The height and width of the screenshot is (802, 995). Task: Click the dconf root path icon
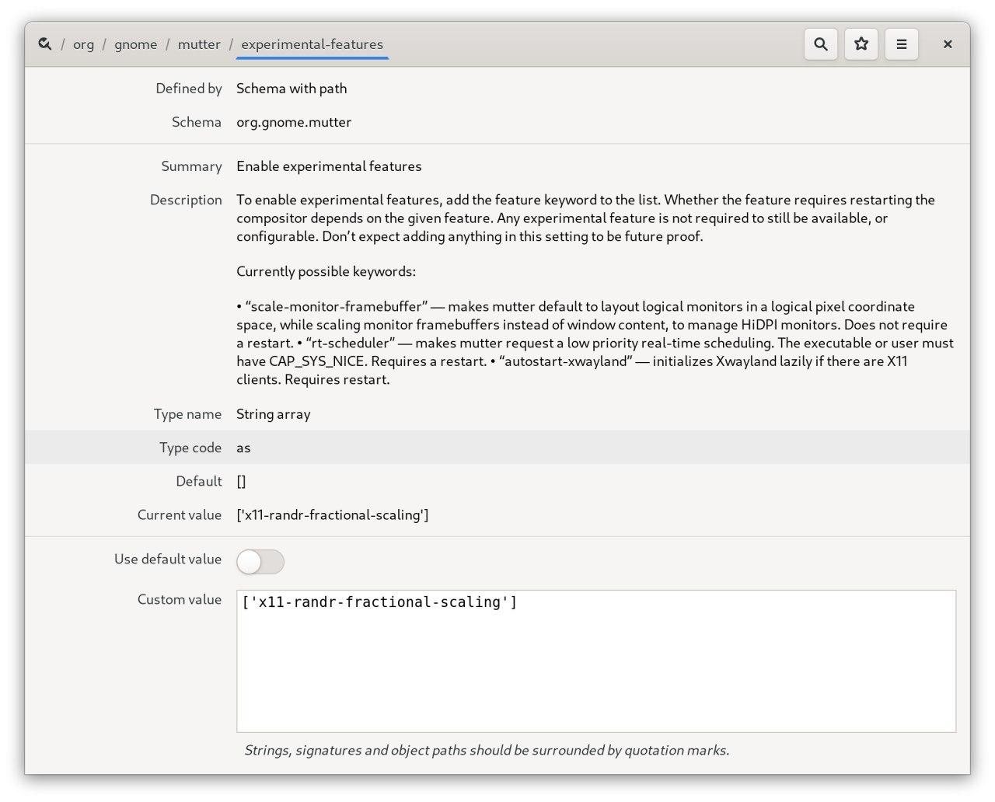click(45, 44)
